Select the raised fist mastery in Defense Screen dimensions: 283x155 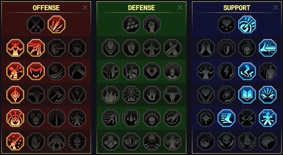(x=152, y=24)
